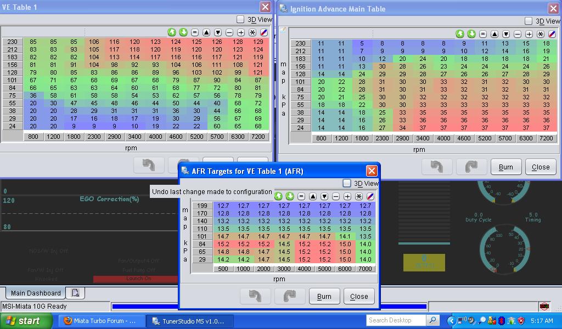Tick the 3D View checkbox in AFR Targets

(347, 183)
